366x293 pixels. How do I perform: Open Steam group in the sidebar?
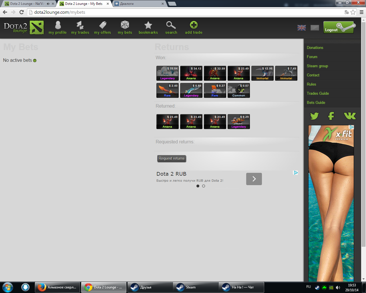coord(332,66)
